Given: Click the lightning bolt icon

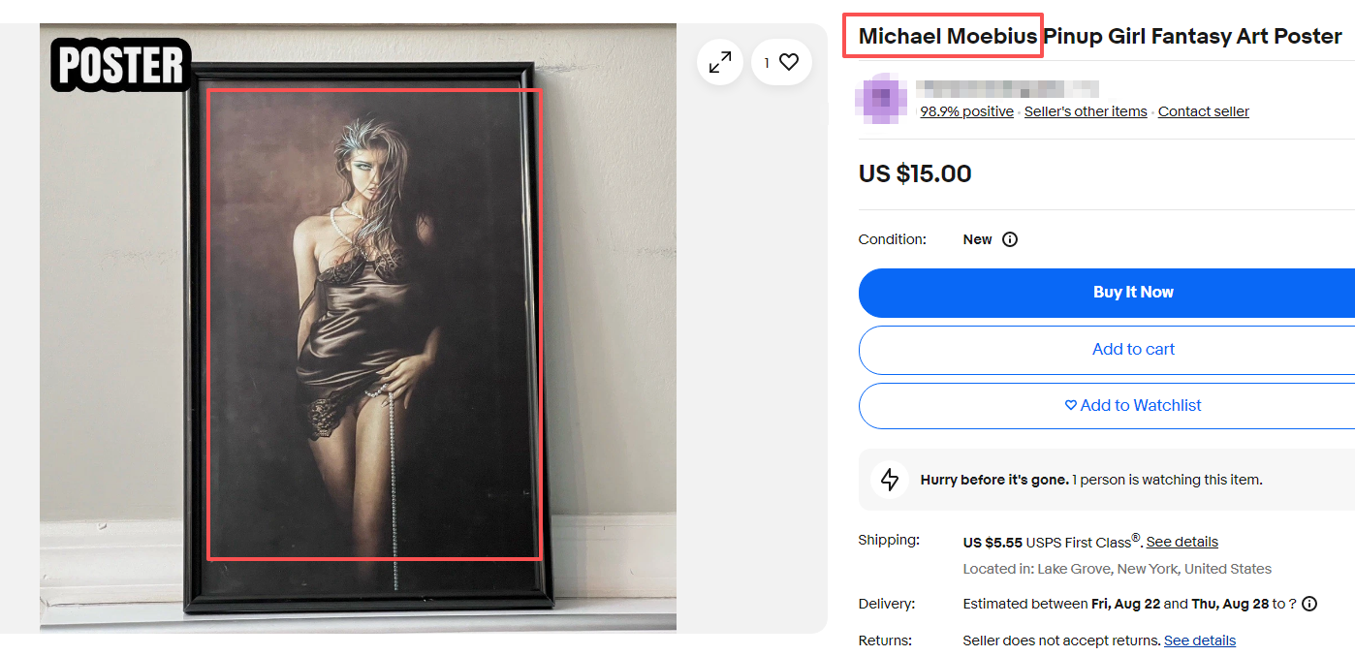Looking at the screenshot, I should pos(889,480).
